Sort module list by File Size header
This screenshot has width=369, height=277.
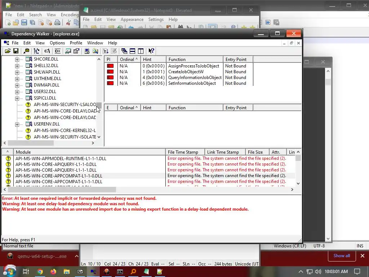coord(257,152)
